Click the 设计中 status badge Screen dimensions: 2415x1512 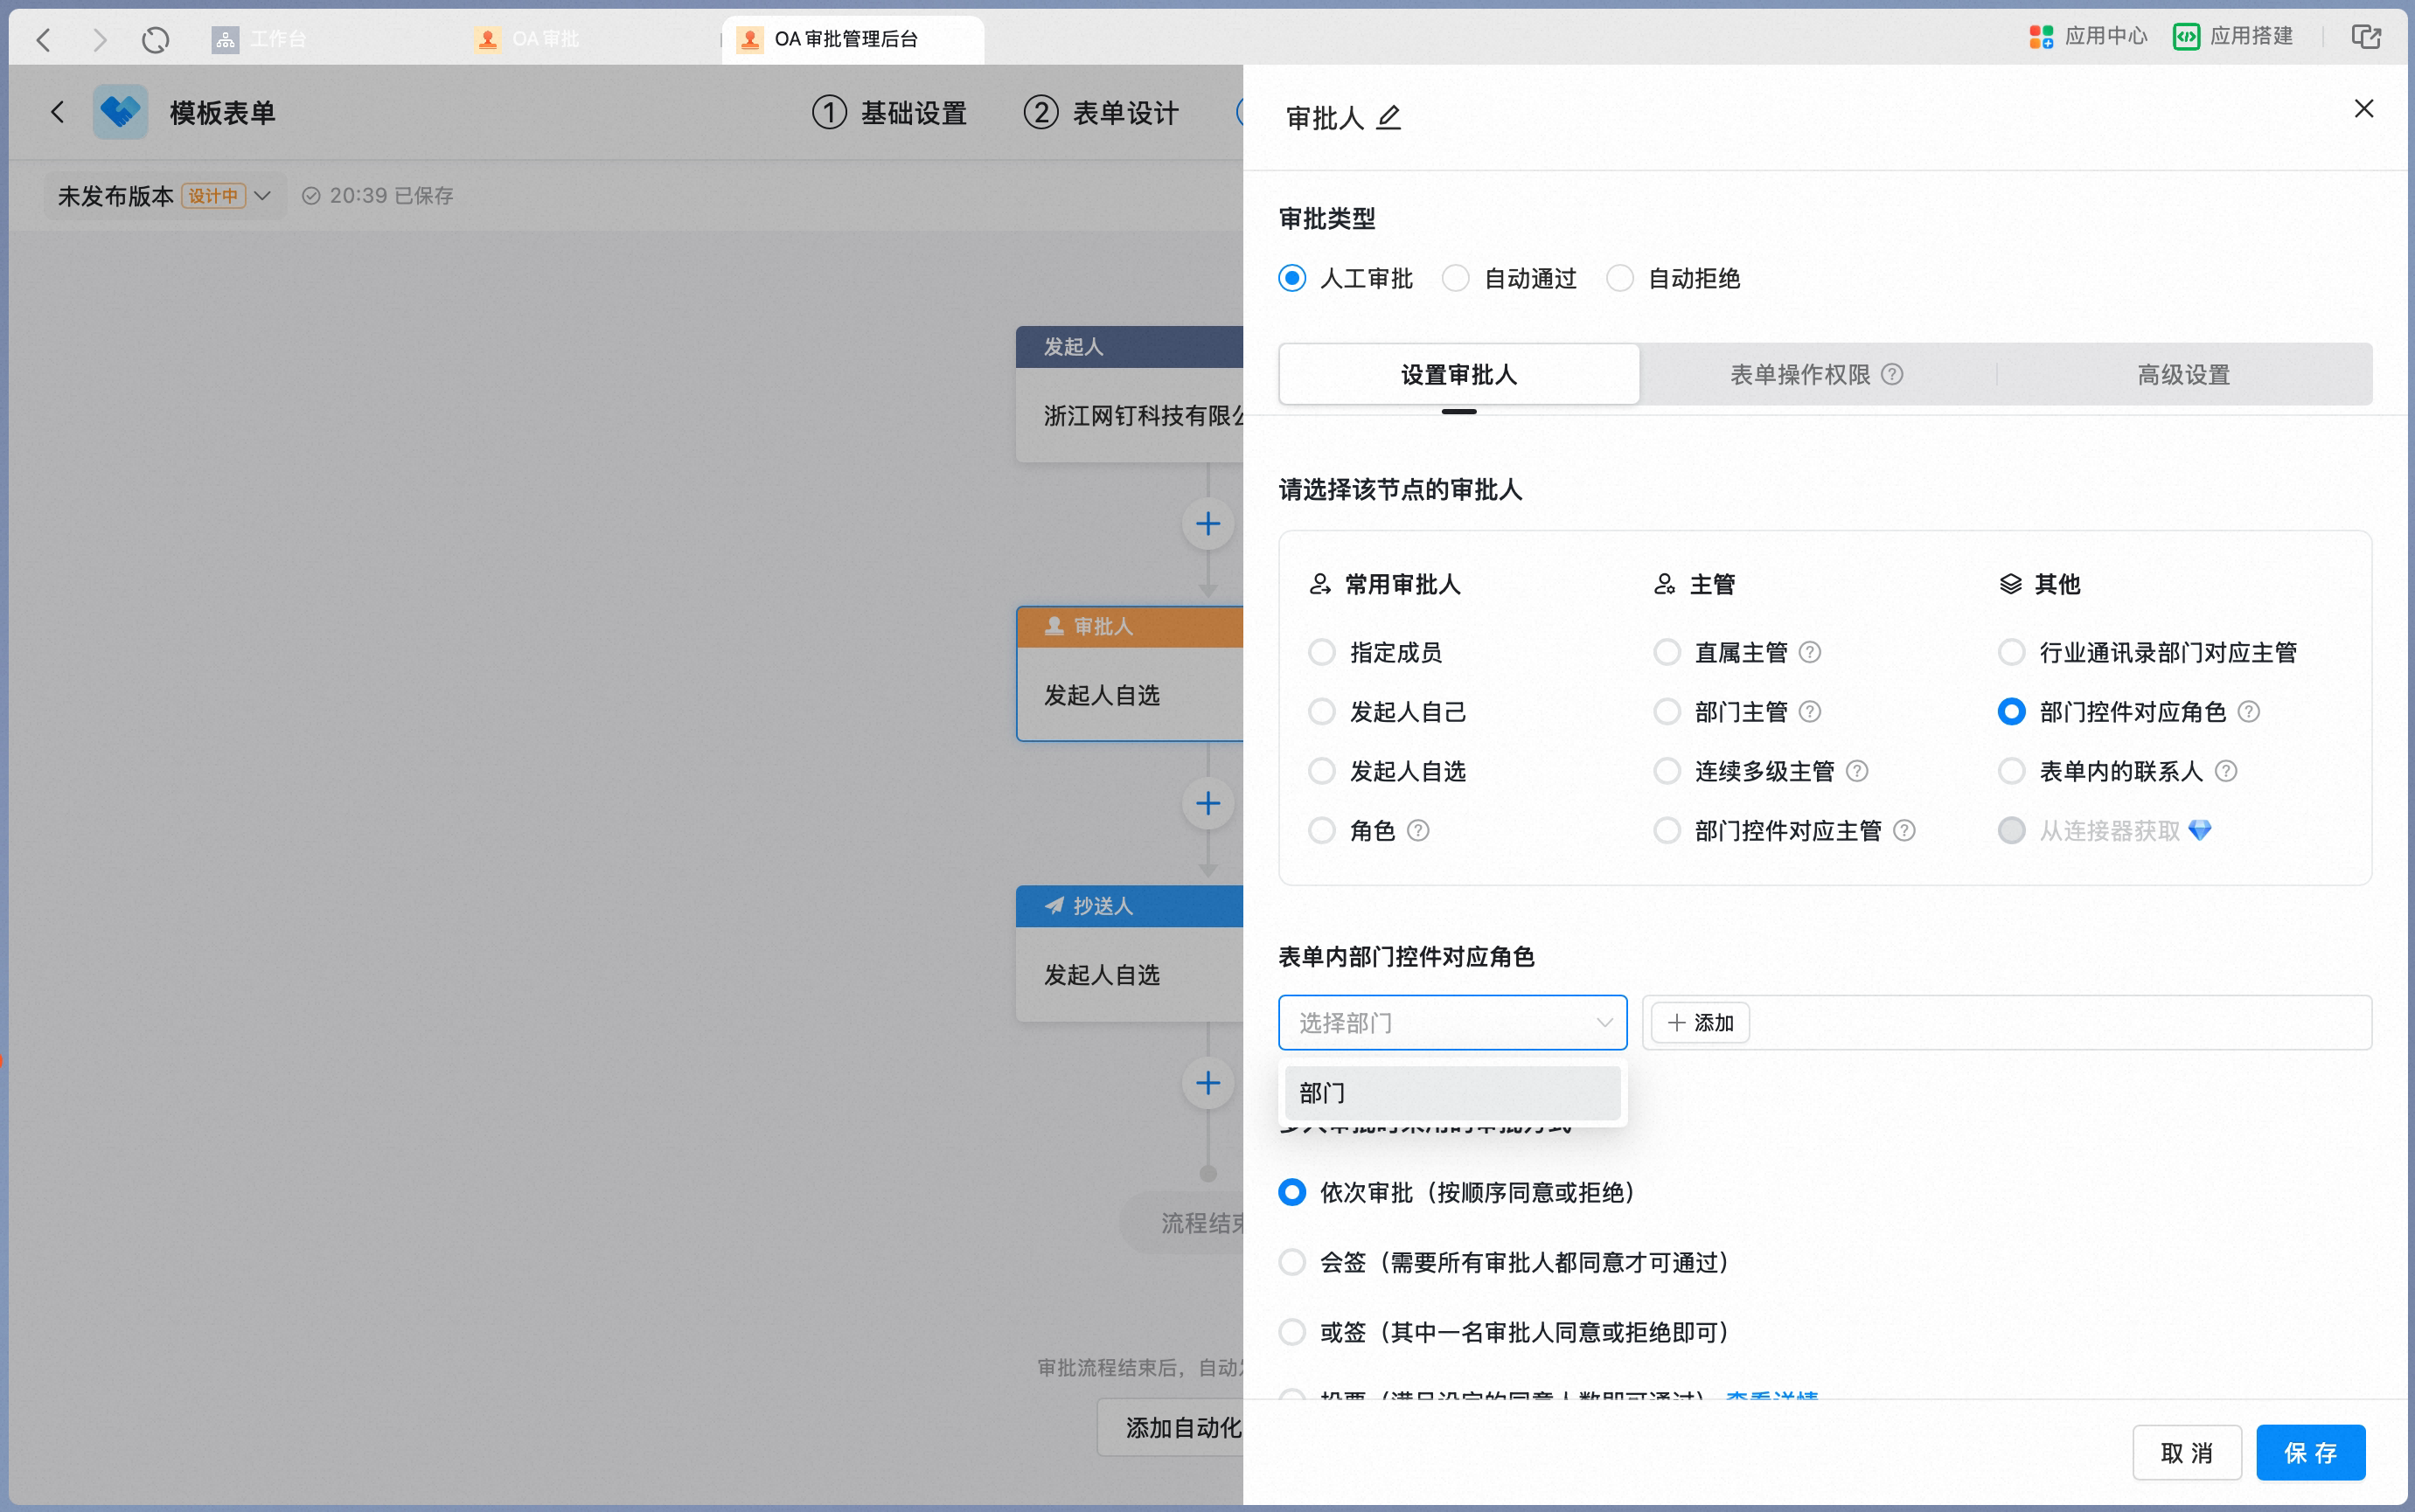pos(213,195)
